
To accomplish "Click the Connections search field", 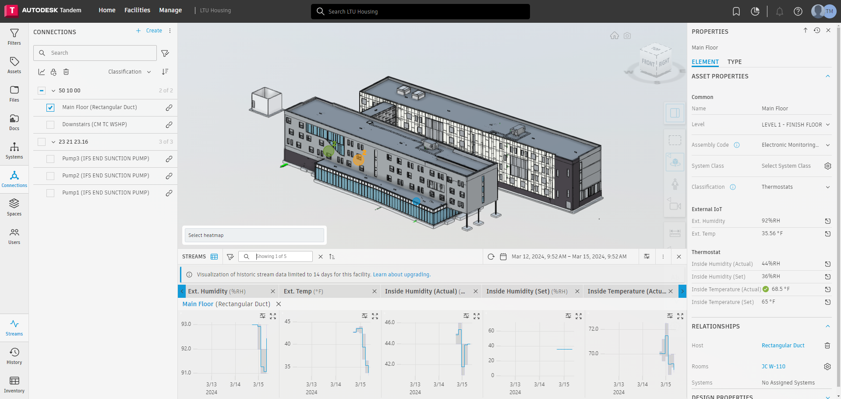I will tap(95, 53).
